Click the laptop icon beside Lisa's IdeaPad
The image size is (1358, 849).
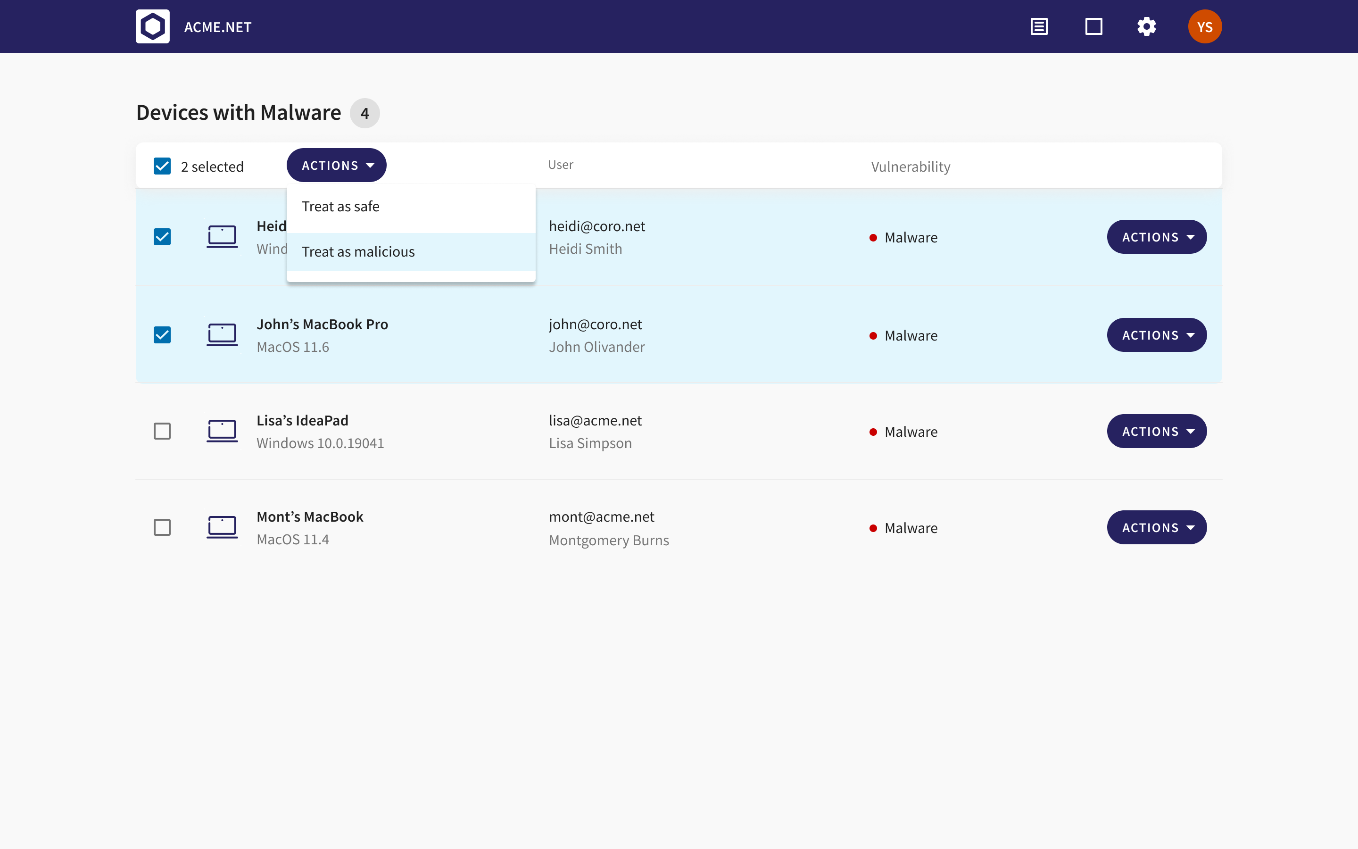(x=222, y=431)
